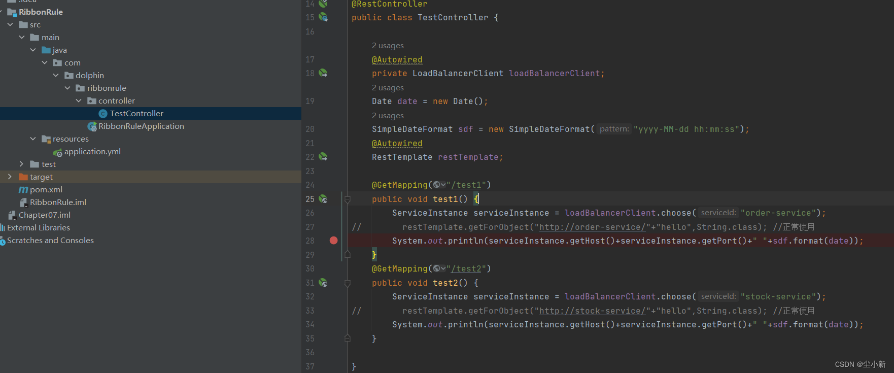Click the @Autowired annotation on line 21
Viewport: 894px width, 373px height.
[x=397, y=143]
